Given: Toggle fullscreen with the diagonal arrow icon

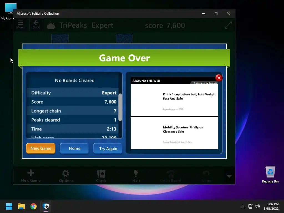Looking at the screenshot, I should pyautogui.click(x=228, y=25).
